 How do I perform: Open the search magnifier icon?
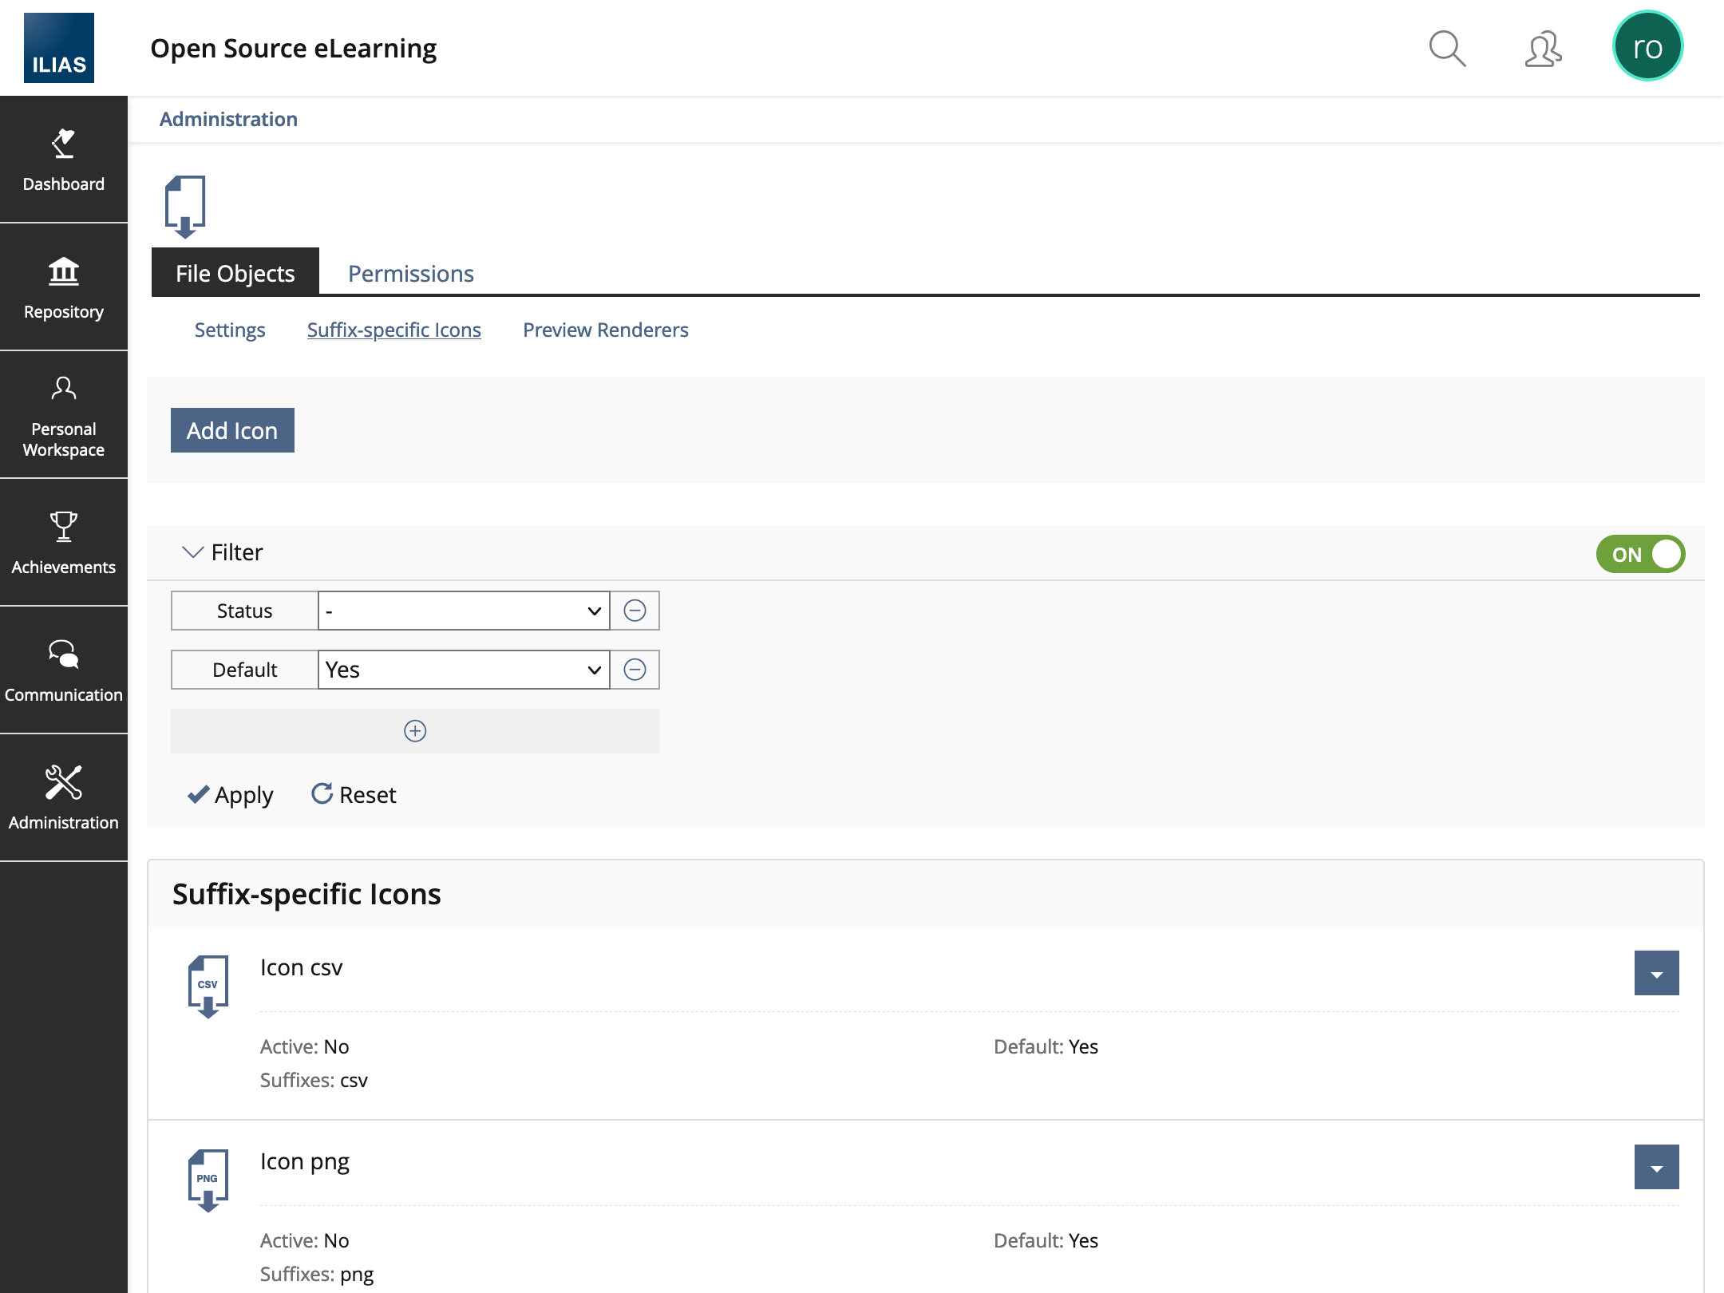1446,49
